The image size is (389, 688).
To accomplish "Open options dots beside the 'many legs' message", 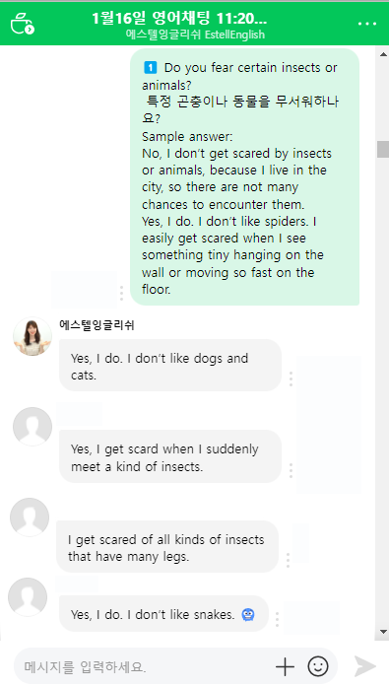I will click(288, 560).
